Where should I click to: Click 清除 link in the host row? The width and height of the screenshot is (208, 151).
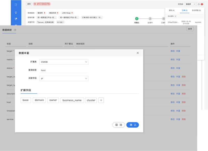184,102
